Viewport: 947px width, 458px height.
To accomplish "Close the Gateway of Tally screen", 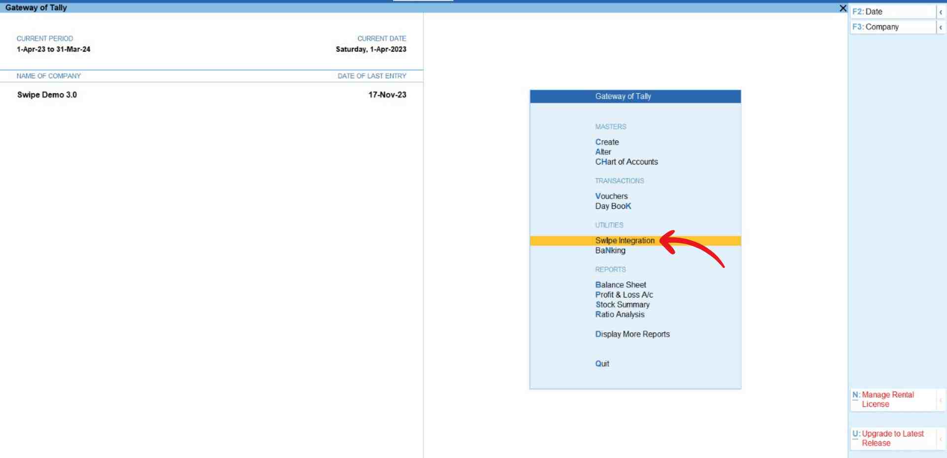I will pos(843,8).
